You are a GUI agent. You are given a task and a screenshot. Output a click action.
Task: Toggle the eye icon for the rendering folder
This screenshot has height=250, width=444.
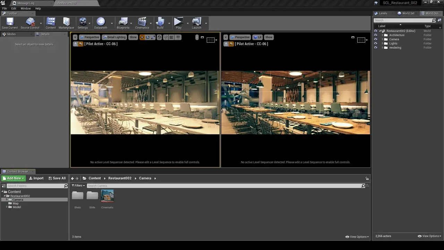click(x=375, y=48)
